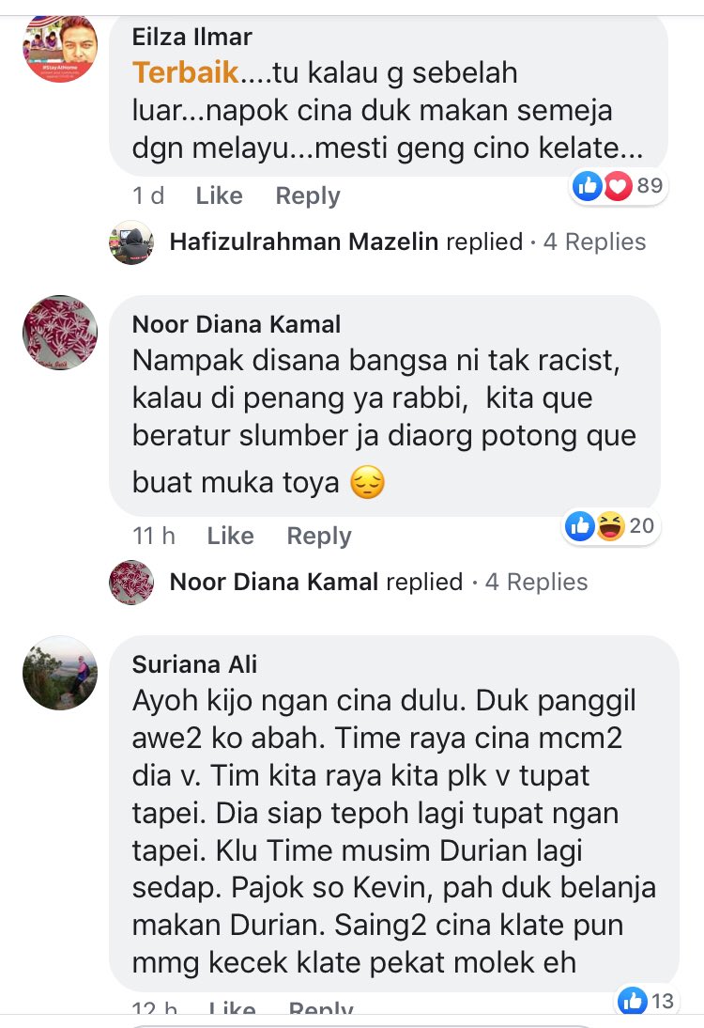
Task: Open Noor Diana Kamal's small reply avatar
Action: point(131,583)
